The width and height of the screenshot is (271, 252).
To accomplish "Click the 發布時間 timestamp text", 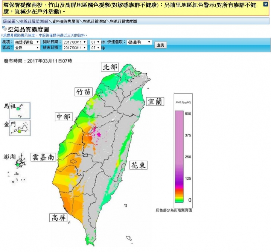I will point(38,61).
